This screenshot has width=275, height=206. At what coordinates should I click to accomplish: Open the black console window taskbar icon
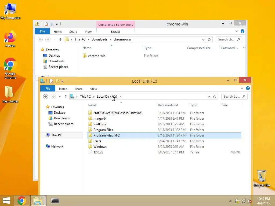click(55, 201)
